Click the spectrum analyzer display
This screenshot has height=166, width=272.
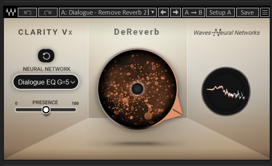pos(226,91)
